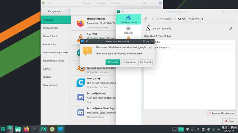The height and width of the screenshot is (133, 238).
Task: Click the warning icon in the dialog
Action: click(x=87, y=51)
